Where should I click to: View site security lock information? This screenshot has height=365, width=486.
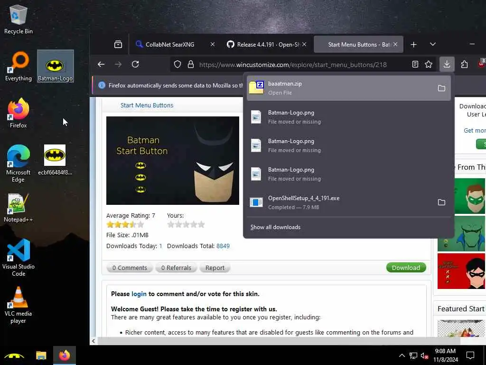(191, 64)
